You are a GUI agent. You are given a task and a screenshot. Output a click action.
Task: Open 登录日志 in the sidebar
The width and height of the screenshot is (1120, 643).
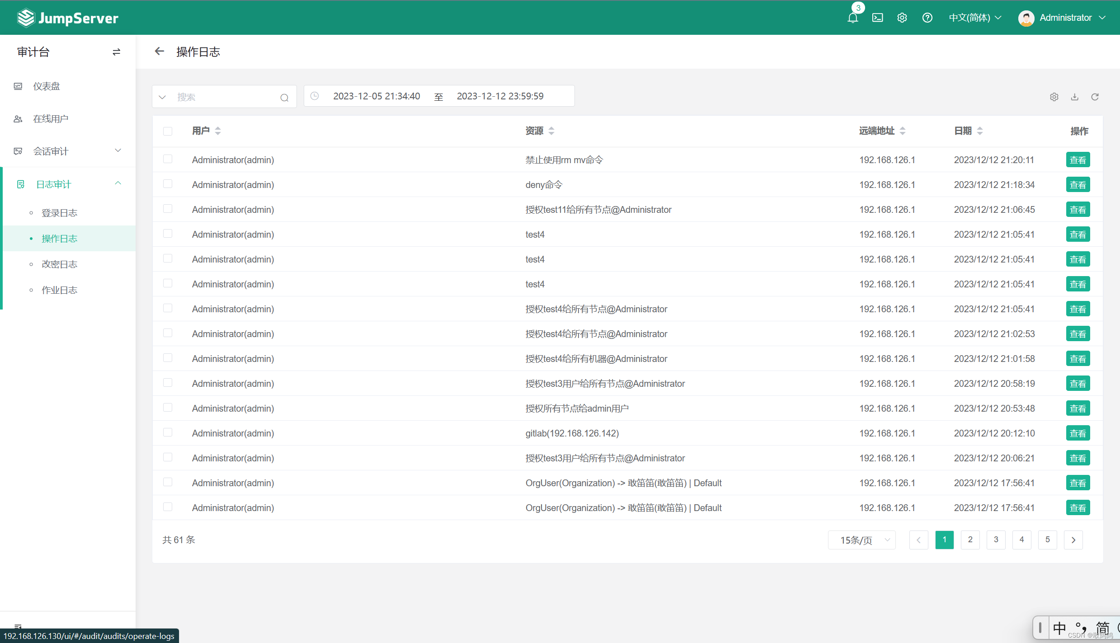click(x=59, y=213)
